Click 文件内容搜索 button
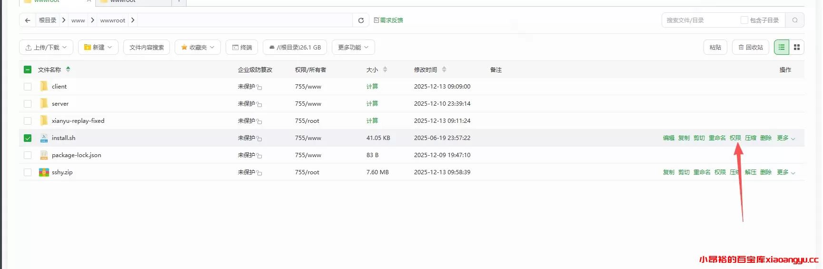This screenshot has width=823, height=269. click(x=147, y=47)
